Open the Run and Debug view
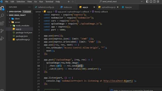 [2, 38]
